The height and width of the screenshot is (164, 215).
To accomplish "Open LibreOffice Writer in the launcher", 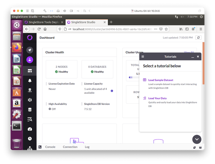I will [17, 59].
